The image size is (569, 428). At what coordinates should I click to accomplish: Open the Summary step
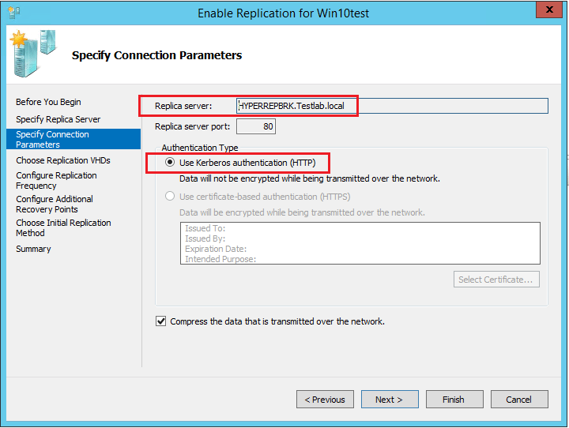coord(33,249)
